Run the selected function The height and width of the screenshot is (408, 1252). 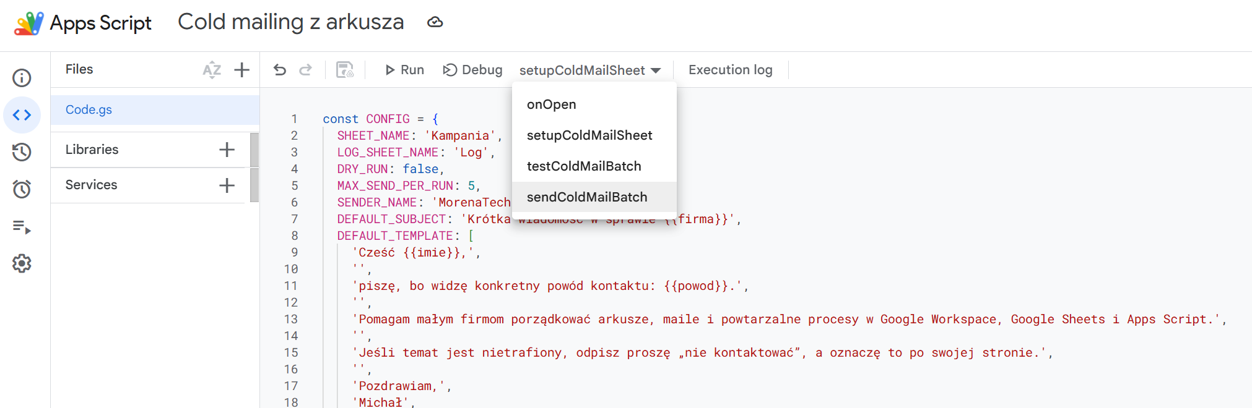pyautogui.click(x=404, y=70)
